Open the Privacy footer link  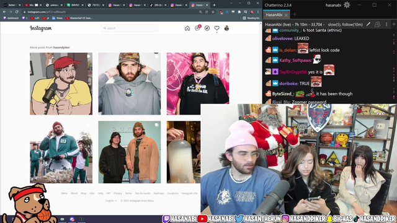point(117,193)
